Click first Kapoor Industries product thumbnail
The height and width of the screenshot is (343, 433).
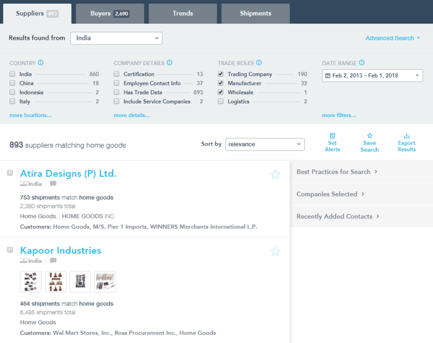tap(31, 282)
